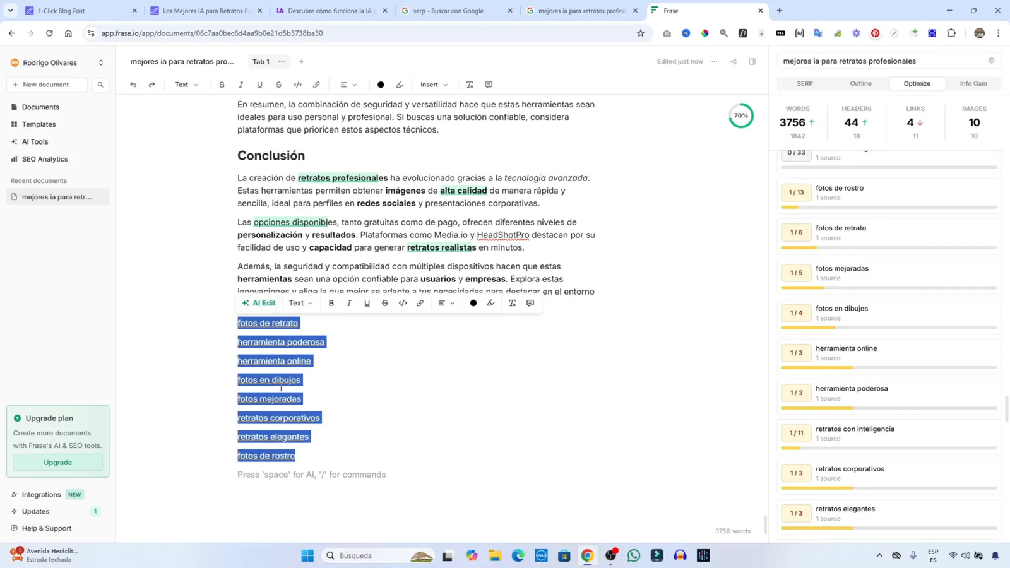1010x568 pixels.
Task: Open the SEO Analytics sidebar item
Action: click(x=45, y=159)
